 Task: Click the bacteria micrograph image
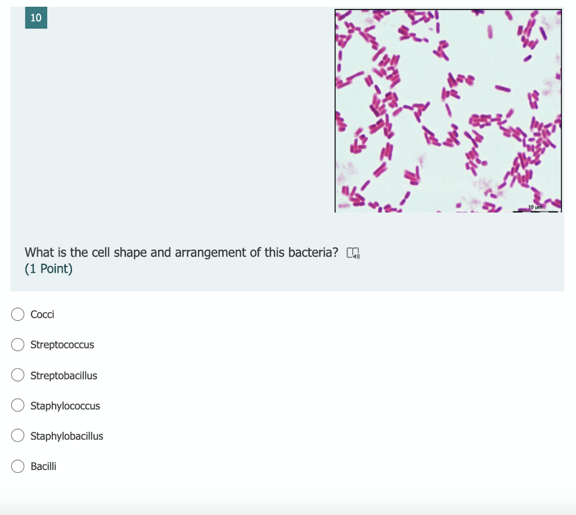click(448, 110)
